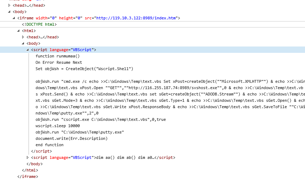Select the 'On Error Resume Next' line
305x180 pixels.
pyautogui.click(x=59, y=62)
